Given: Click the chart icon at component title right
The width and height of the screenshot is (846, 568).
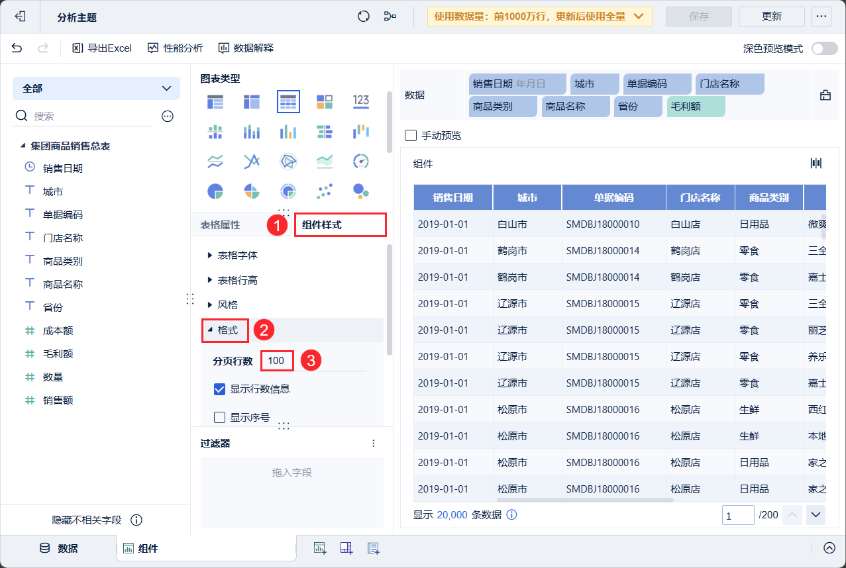Looking at the screenshot, I should (x=816, y=164).
